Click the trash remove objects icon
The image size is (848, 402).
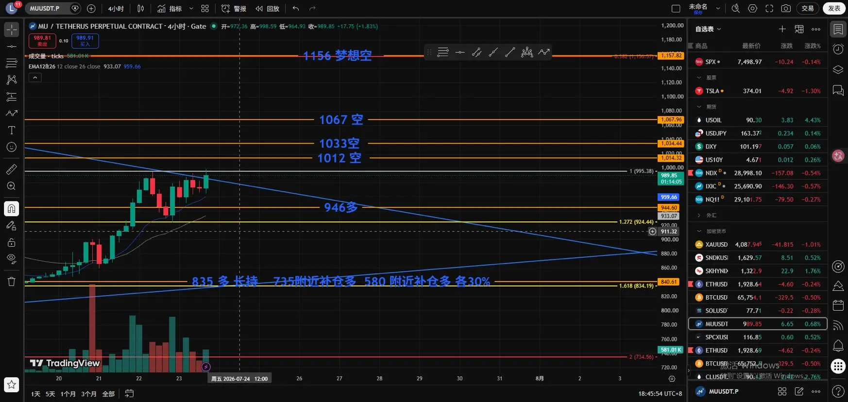click(x=12, y=282)
